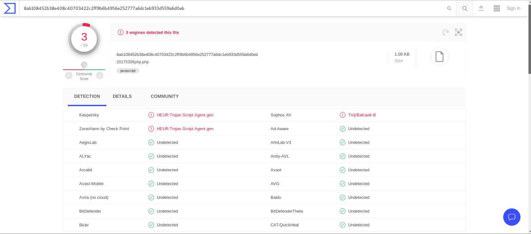Viewport: 531px width, 234px height.
Task: Click the AegisLab undetected checkmark icon
Action: pyautogui.click(x=151, y=142)
